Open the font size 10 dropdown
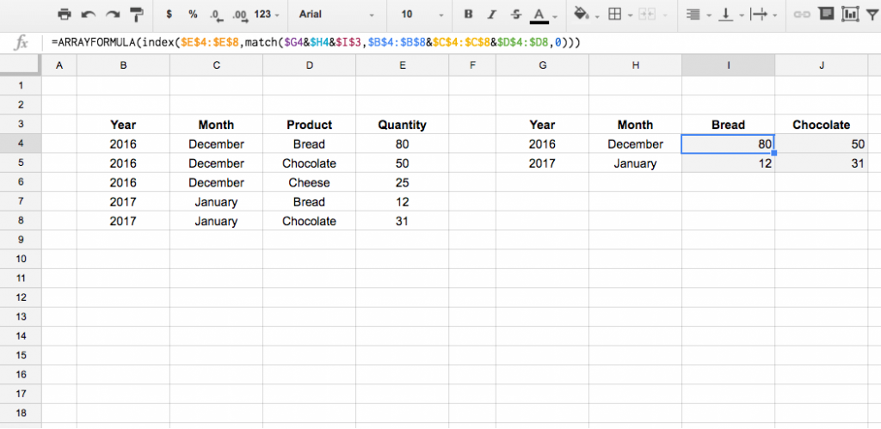The width and height of the screenshot is (881, 429). 417,15
